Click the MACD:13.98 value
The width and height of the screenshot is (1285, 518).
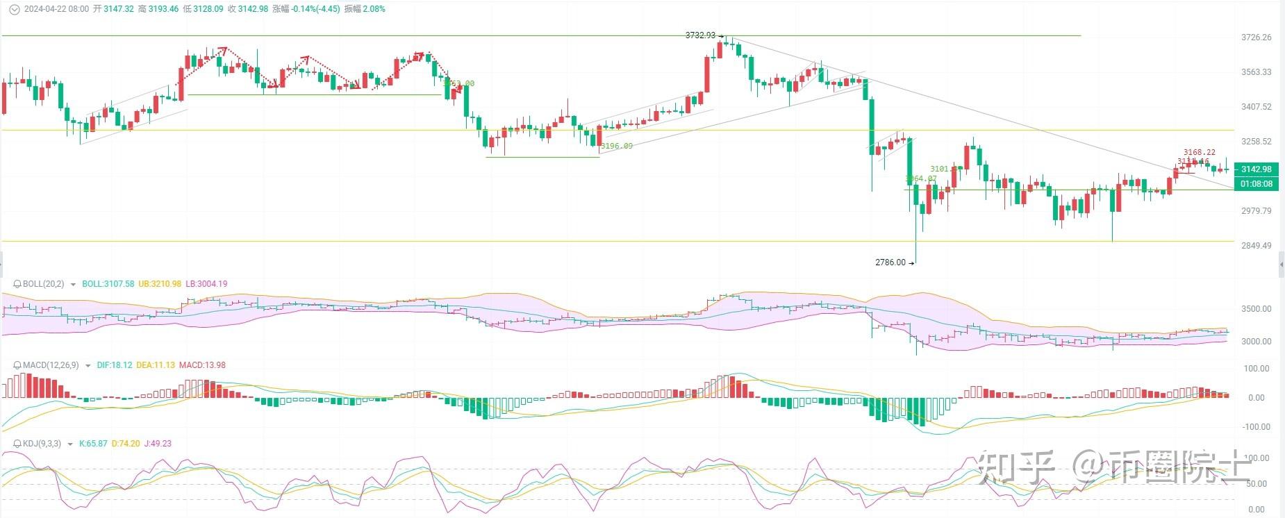pyautogui.click(x=202, y=365)
